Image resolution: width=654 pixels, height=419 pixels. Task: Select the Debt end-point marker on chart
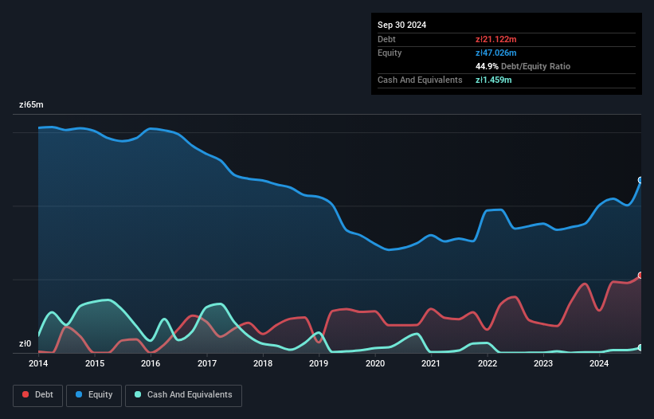[640, 275]
